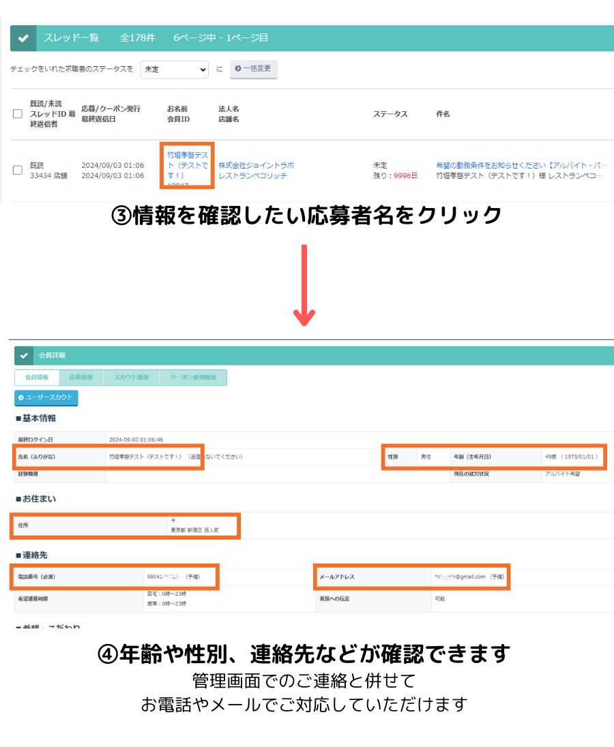Check the select-all checkbox in the list header

(17, 113)
